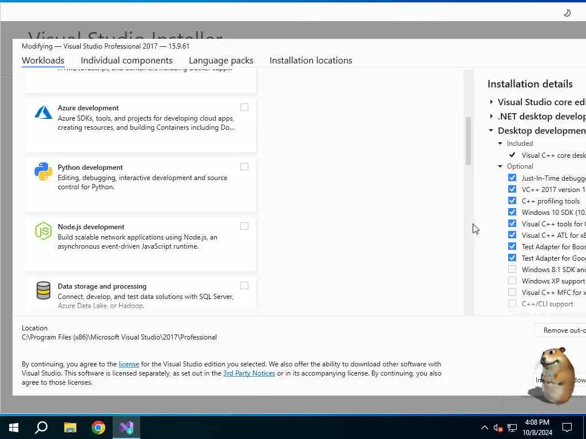Viewport: 586px width, 439px height.
Task: Enable C++/CLI support option
Action: 512,304
